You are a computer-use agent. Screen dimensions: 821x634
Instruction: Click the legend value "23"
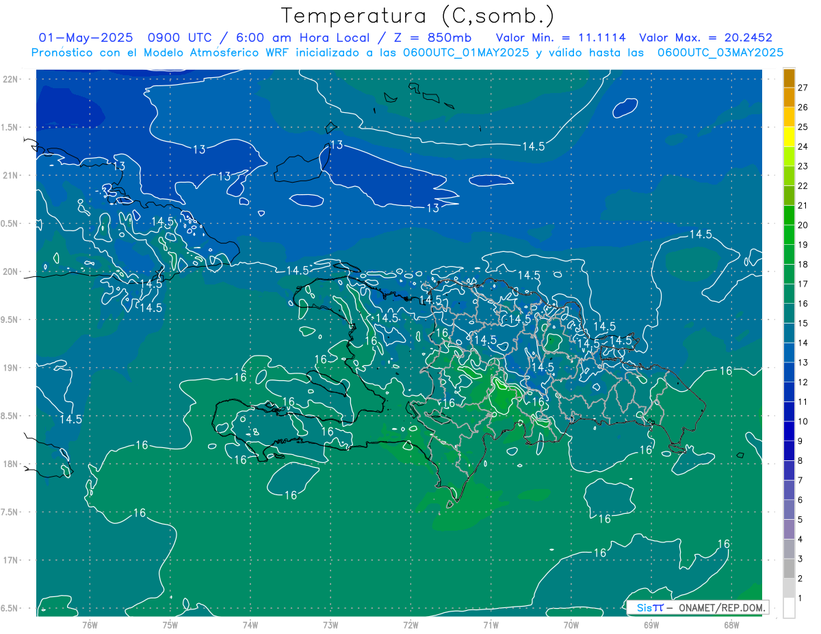point(803,166)
